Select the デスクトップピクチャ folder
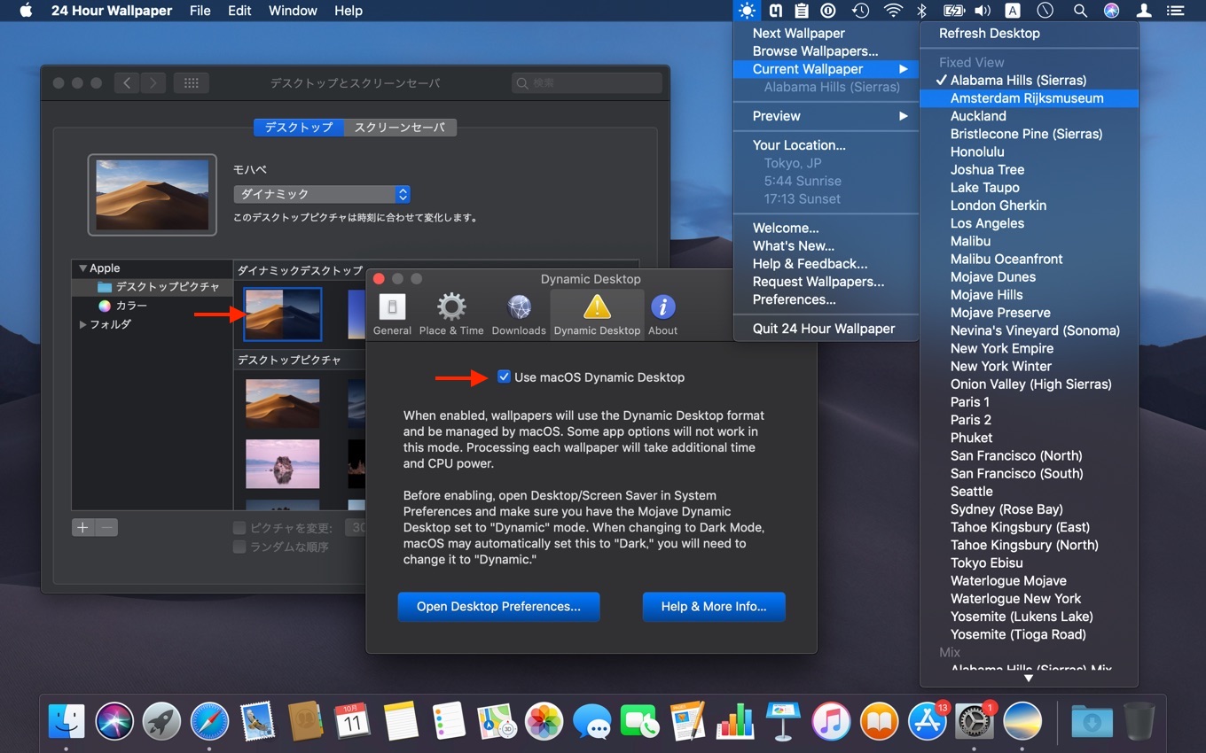Image resolution: width=1206 pixels, height=753 pixels. point(153,287)
